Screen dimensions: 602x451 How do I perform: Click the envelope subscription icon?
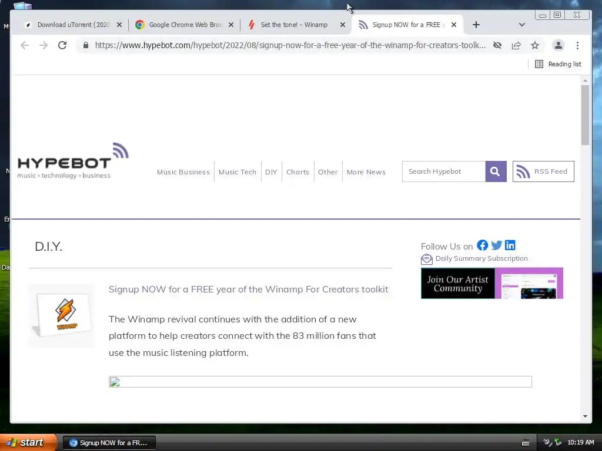pyautogui.click(x=427, y=260)
